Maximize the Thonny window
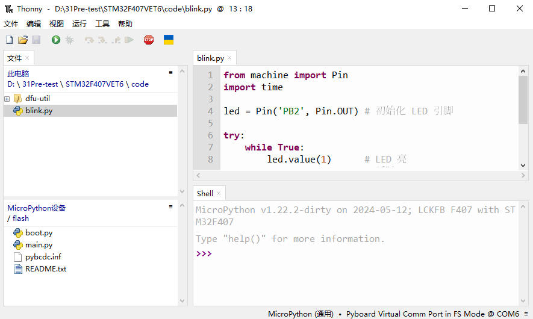Screen dimensions: 533x319 point(492,8)
